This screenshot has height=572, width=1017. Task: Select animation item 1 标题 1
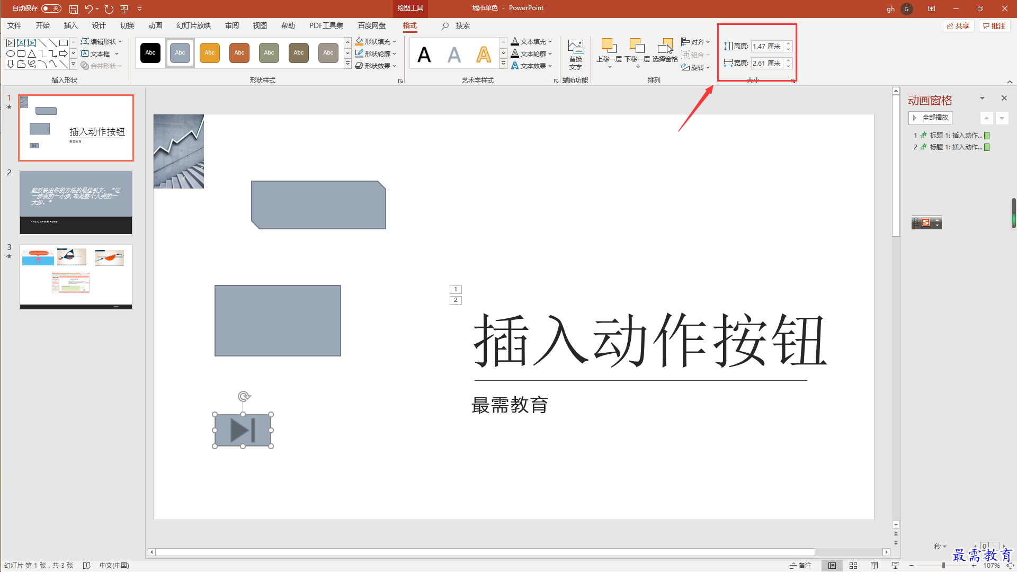(951, 136)
